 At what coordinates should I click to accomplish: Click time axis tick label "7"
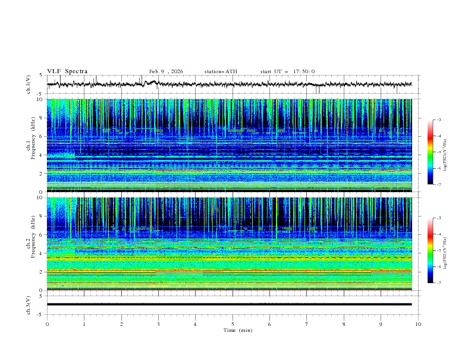tap(307, 324)
